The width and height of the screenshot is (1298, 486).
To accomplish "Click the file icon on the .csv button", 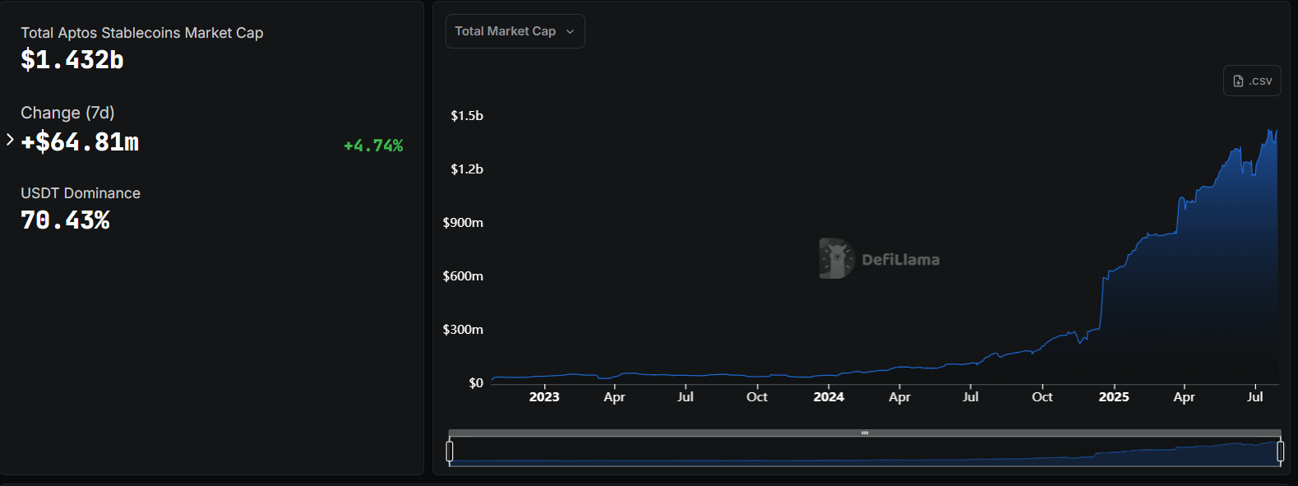I will (x=1238, y=81).
